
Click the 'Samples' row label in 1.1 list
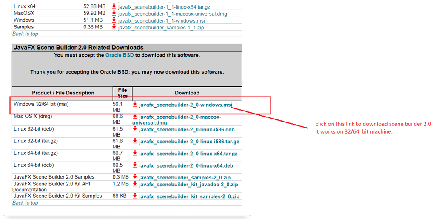[x=24, y=27]
